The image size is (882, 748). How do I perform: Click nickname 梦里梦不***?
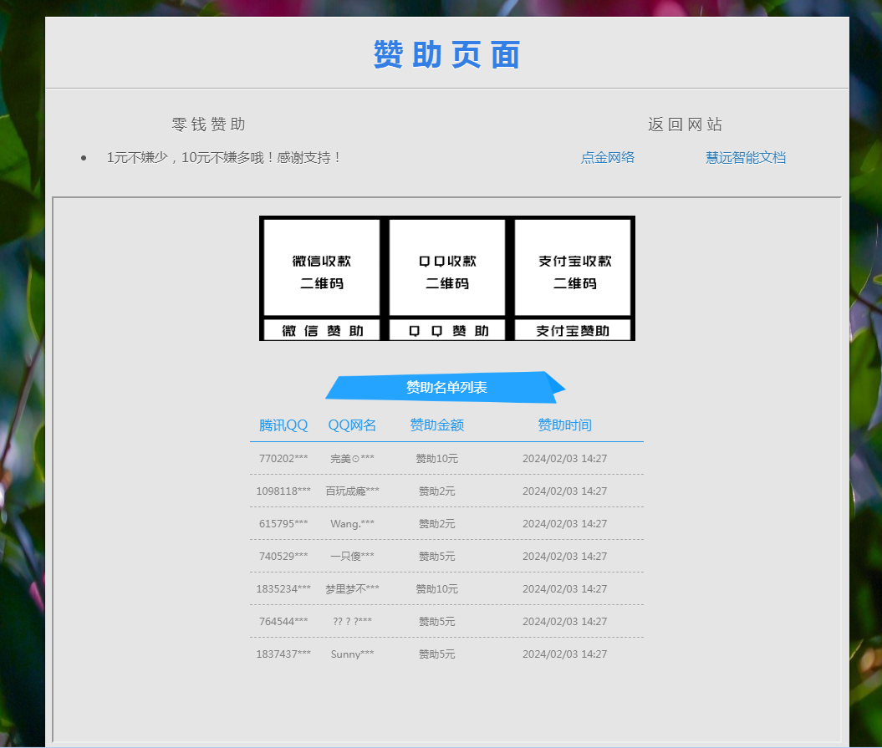click(352, 589)
